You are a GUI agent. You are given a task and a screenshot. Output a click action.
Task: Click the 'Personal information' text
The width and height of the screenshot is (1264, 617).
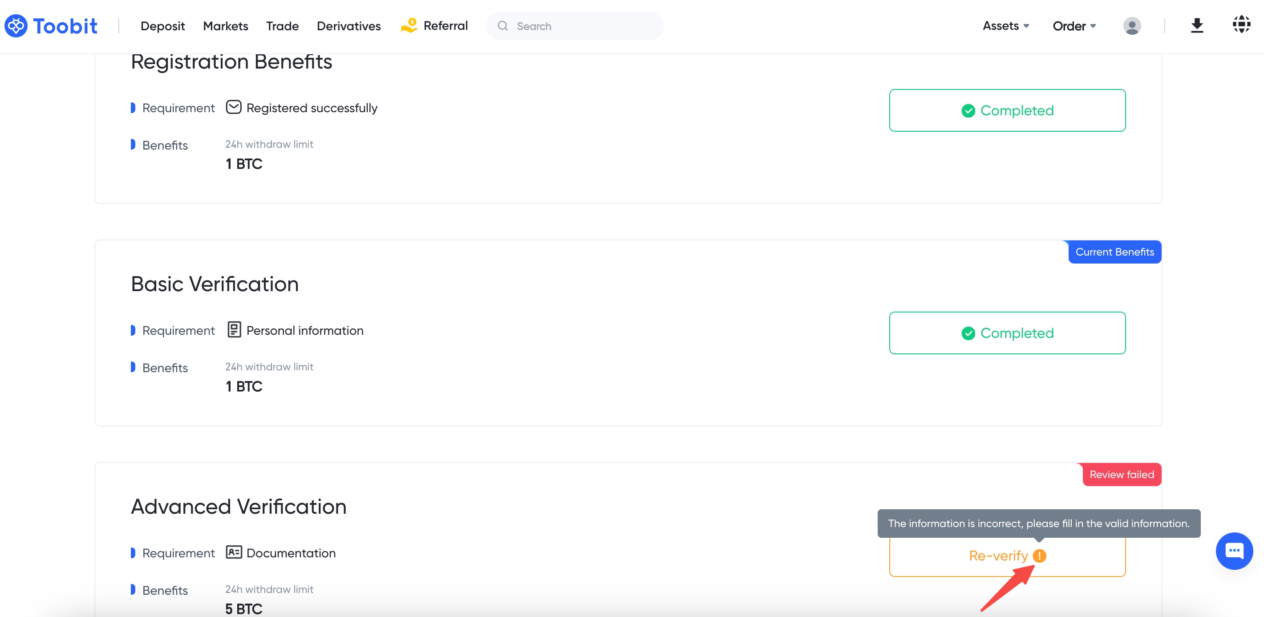(x=305, y=330)
